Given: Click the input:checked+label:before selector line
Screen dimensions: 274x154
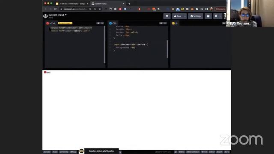Looking at the screenshot, I should click(x=131, y=44).
